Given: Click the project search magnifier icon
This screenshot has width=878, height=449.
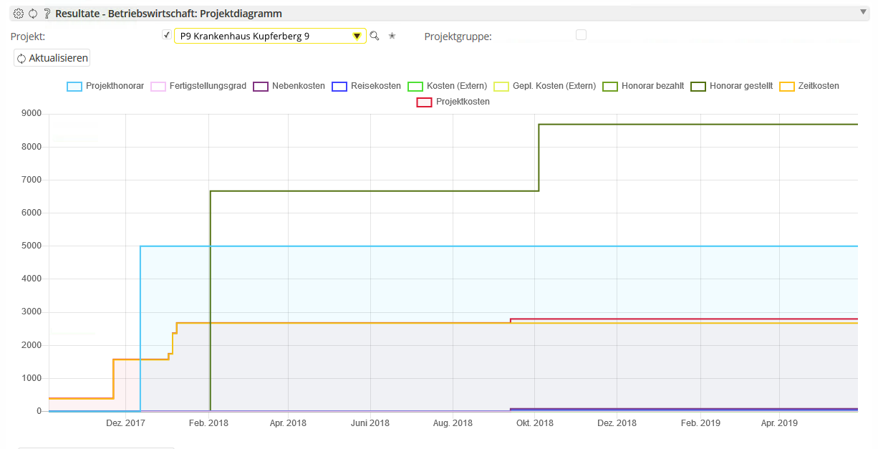Looking at the screenshot, I should (x=375, y=36).
